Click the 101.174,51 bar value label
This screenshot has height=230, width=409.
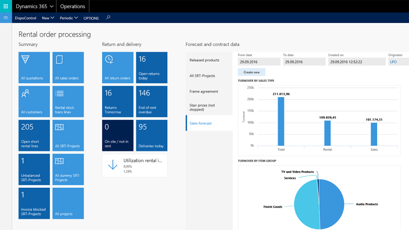tap(374, 119)
